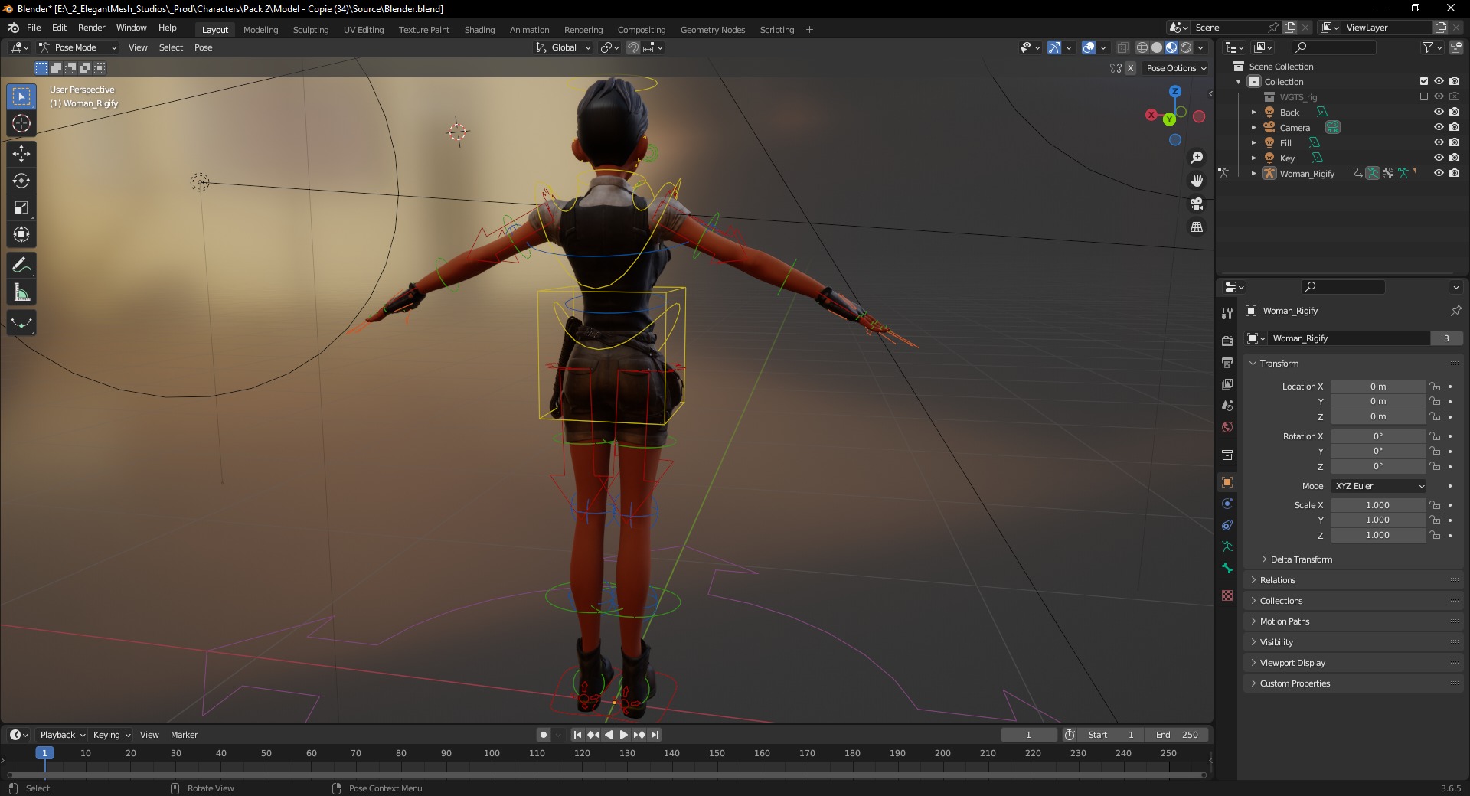Image resolution: width=1470 pixels, height=796 pixels.
Task: Play the animation forward
Action: tap(624, 735)
